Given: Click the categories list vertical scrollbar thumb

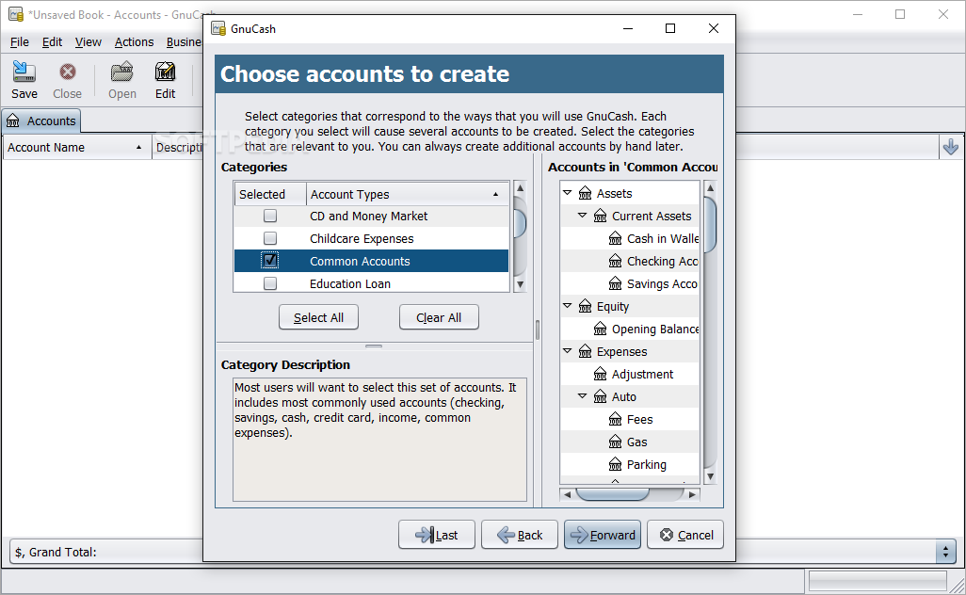Looking at the screenshot, I should tap(520, 224).
